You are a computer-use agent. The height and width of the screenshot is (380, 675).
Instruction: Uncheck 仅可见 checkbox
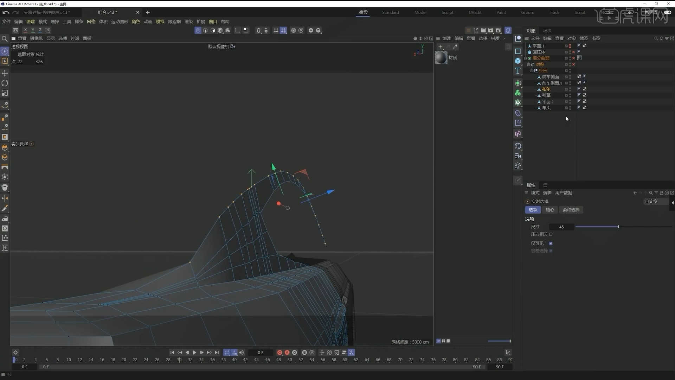551,243
